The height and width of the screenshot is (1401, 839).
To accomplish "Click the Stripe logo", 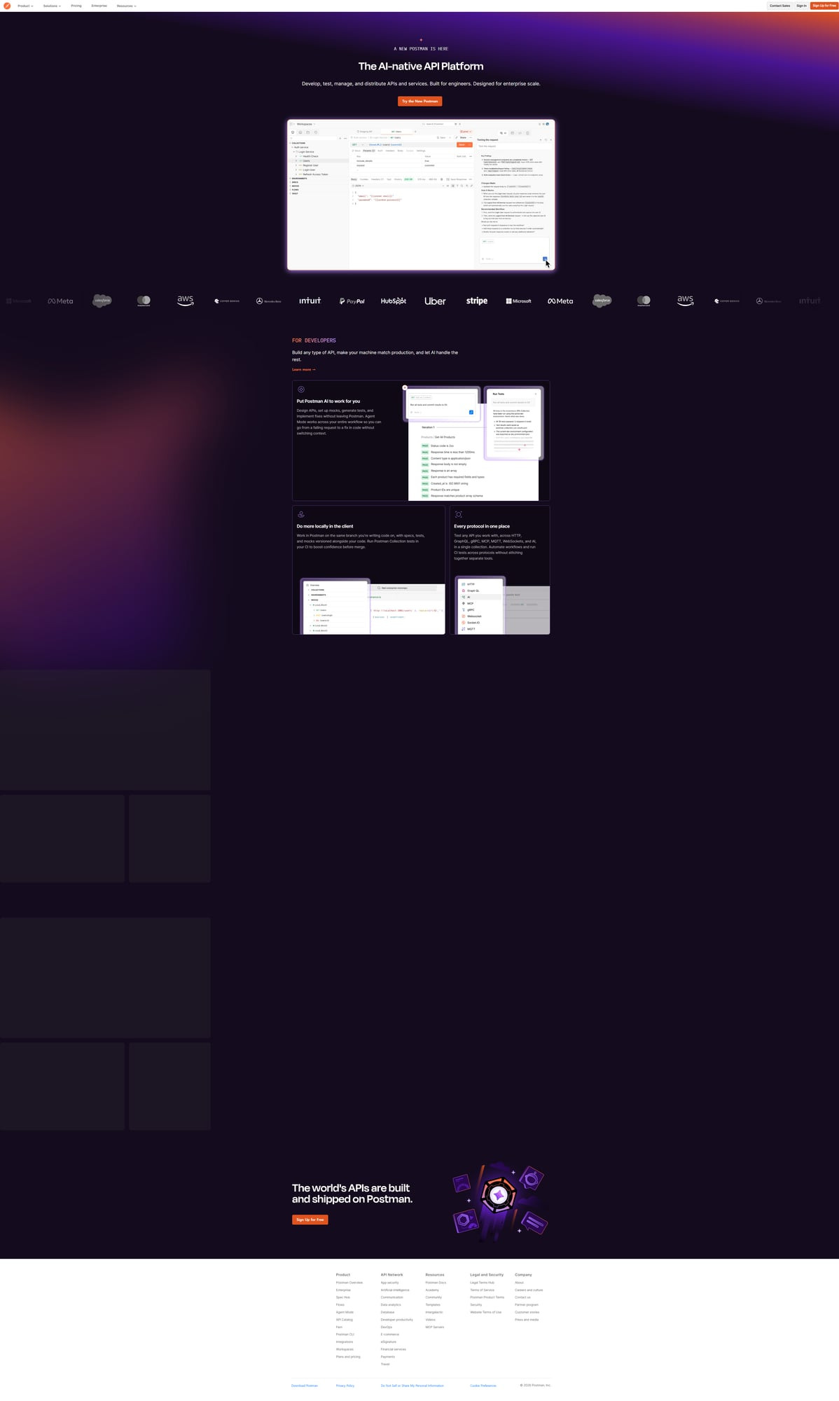I will tap(477, 301).
